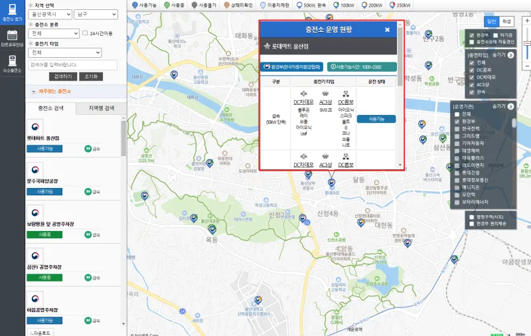Click the 350kW marker legend icon
The image size is (531, 336).
tap(392, 5)
